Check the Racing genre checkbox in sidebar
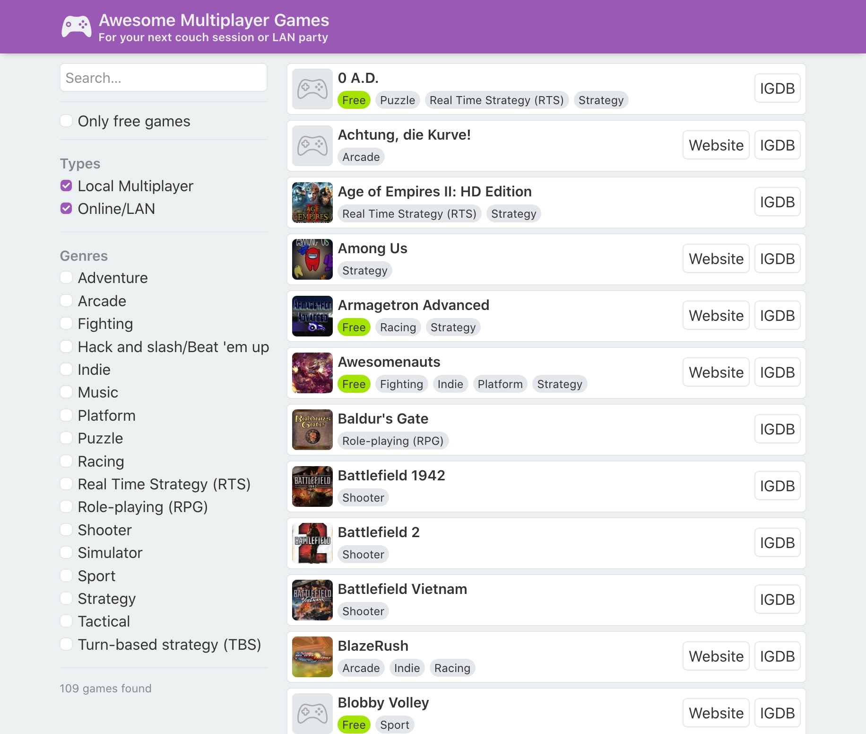The height and width of the screenshot is (734, 866). pos(66,461)
